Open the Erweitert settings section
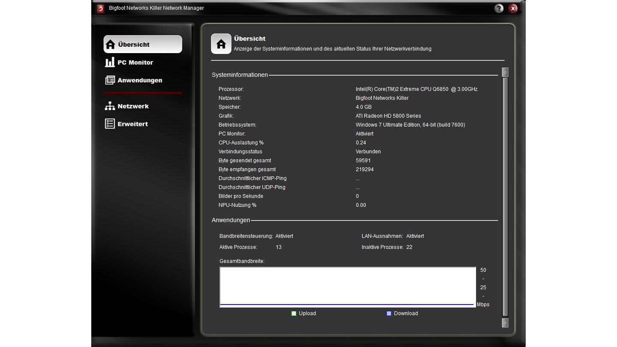617x347 pixels. 132,124
